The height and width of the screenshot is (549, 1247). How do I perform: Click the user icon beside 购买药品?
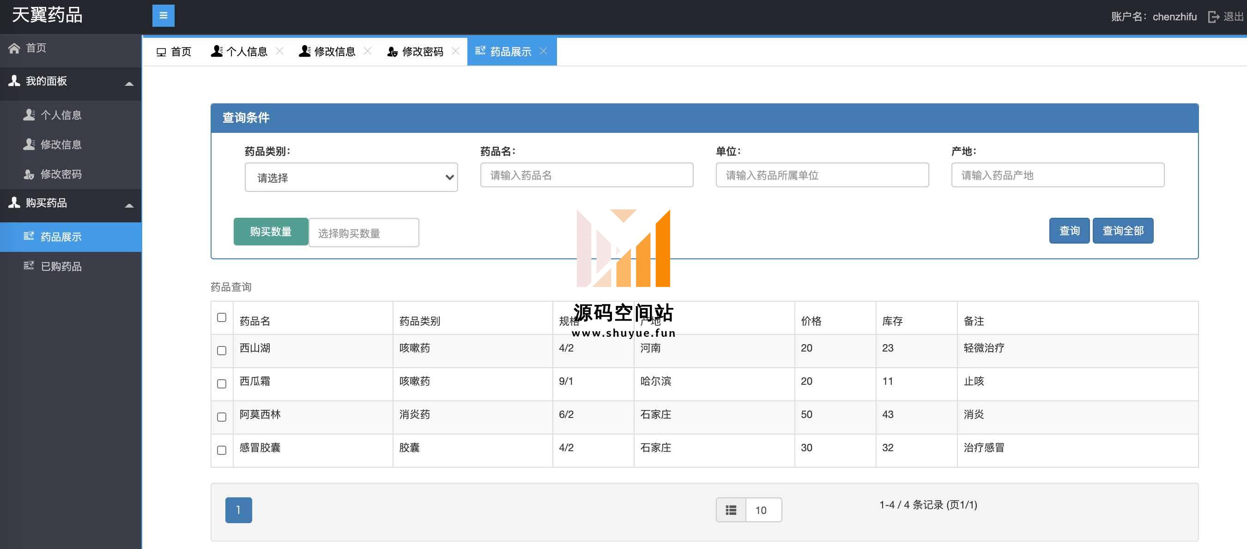(x=14, y=203)
